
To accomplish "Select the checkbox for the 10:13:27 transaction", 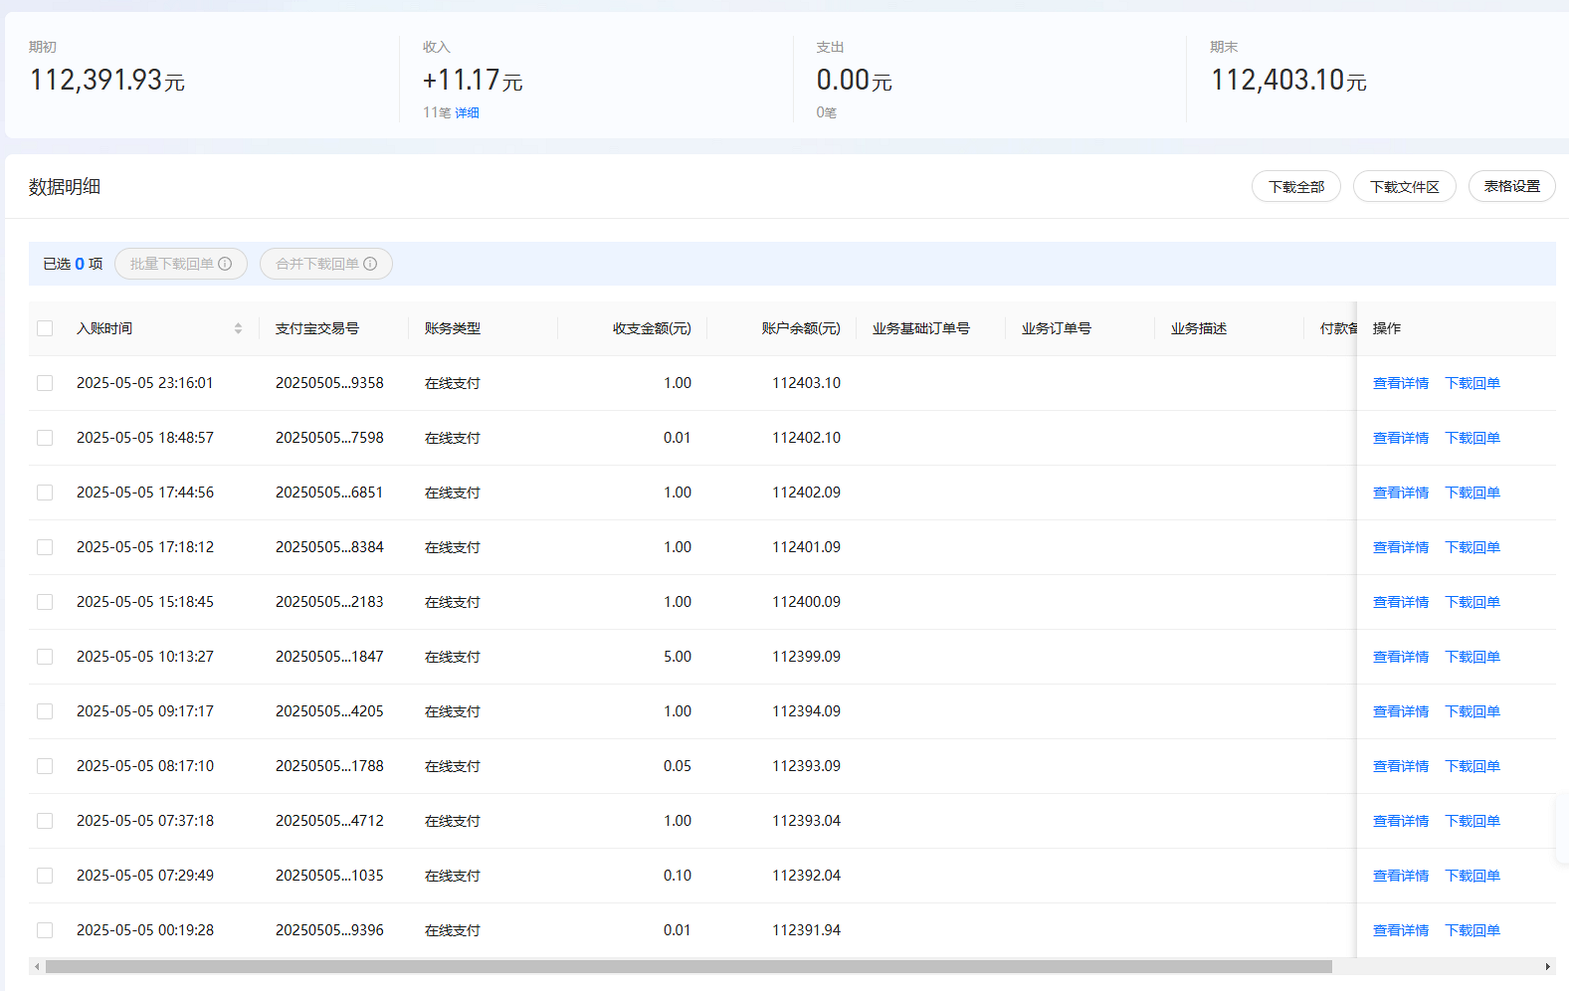I will click(45, 657).
